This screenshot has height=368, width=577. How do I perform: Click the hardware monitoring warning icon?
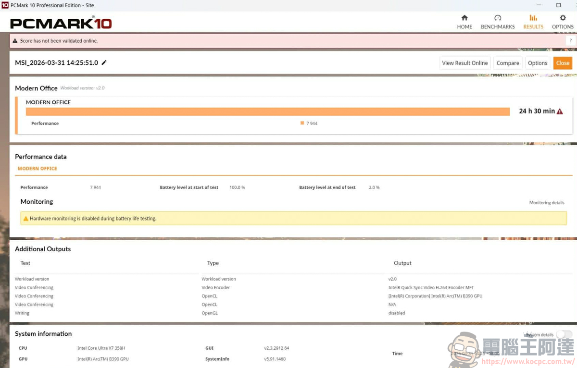[x=26, y=219]
